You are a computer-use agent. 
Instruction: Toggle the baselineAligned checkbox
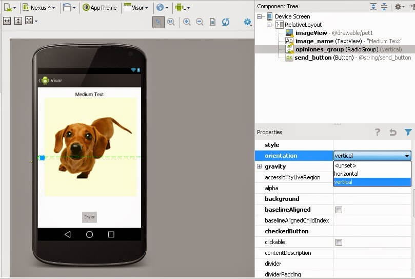coord(339,210)
